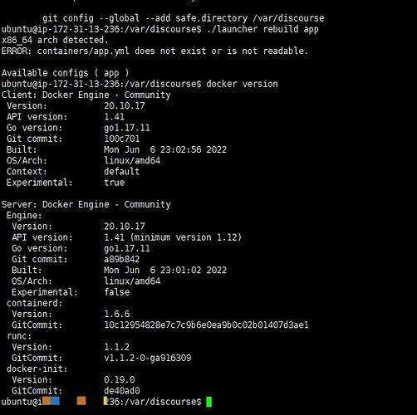Click server Built date 'Mon Jun 6 23:01:02 2022'
Screen dimensions: 417x415
click(165, 270)
